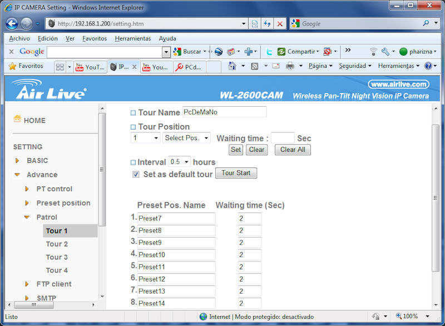This screenshot has height=326, width=445.
Task: Select Tour 3 in sidebar
Action: click(57, 257)
